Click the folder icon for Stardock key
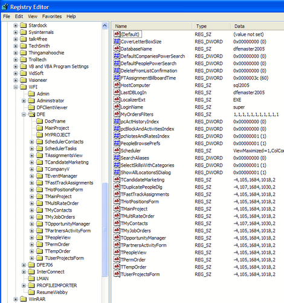This screenshot has height=303, width=284. coord(24,25)
